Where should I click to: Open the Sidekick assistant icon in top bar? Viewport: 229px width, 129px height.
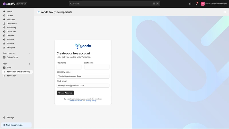point(190,4)
